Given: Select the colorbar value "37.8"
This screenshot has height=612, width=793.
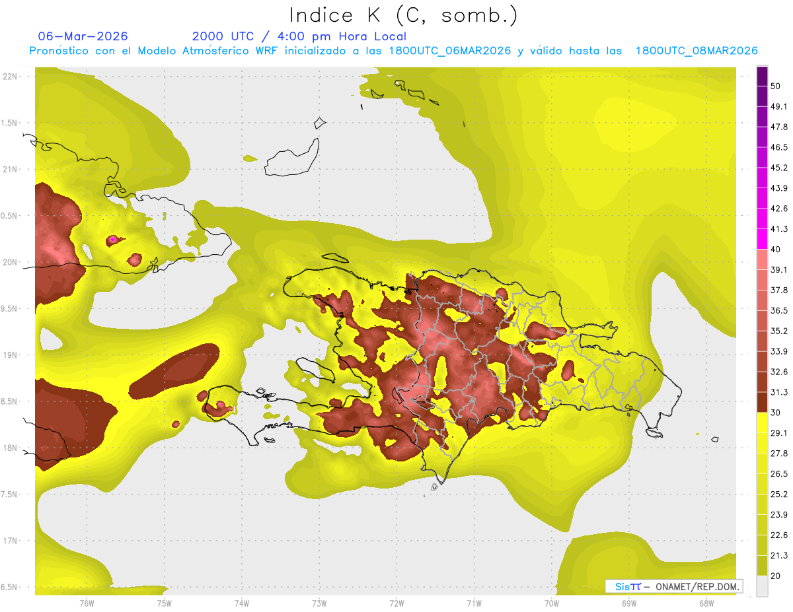Looking at the screenshot, I should 779,290.
